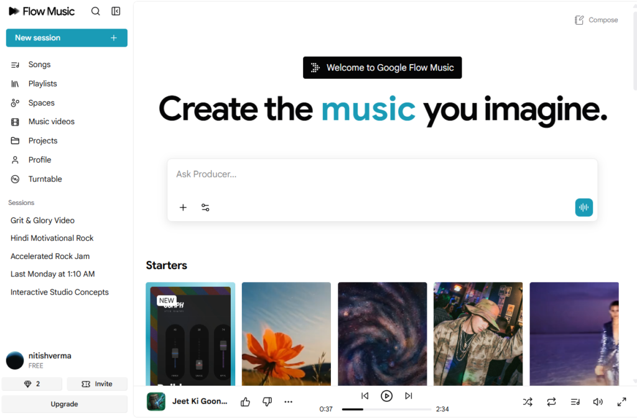Viewport: 637px width, 418px height.
Task: Click the Flow Music logo
Action: (x=41, y=11)
